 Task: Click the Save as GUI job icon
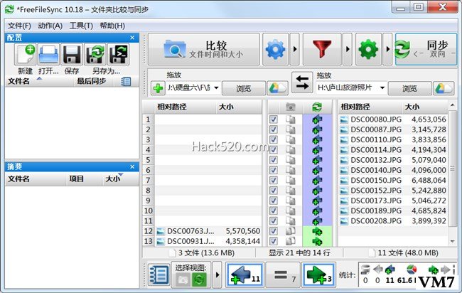95,54
